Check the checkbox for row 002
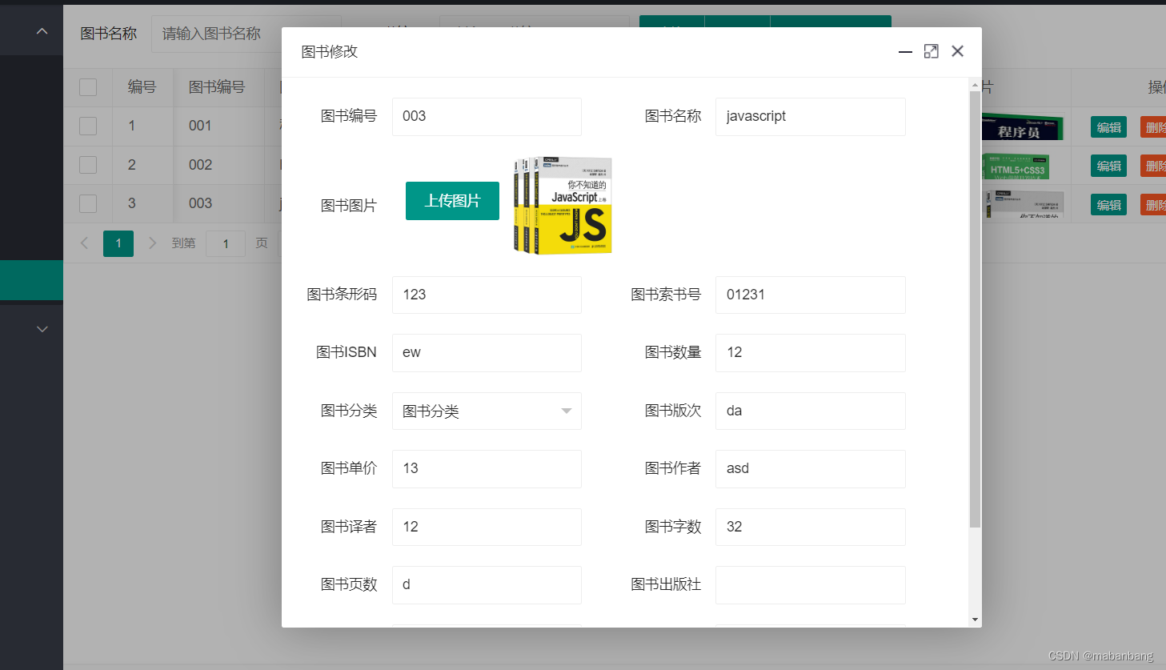The height and width of the screenshot is (670, 1166). tap(88, 165)
